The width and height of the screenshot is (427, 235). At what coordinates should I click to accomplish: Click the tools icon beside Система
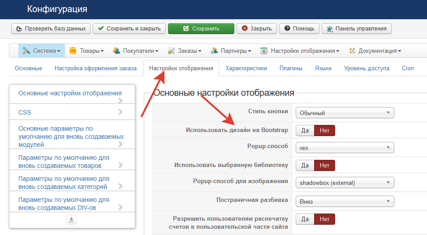pyautogui.click(x=26, y=51)
